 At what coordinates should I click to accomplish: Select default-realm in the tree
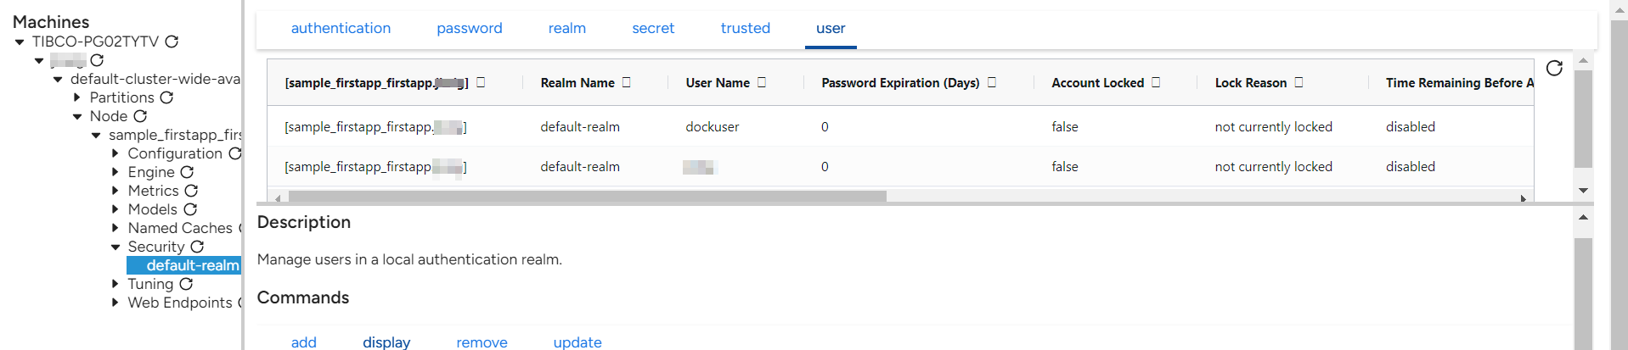192,265
